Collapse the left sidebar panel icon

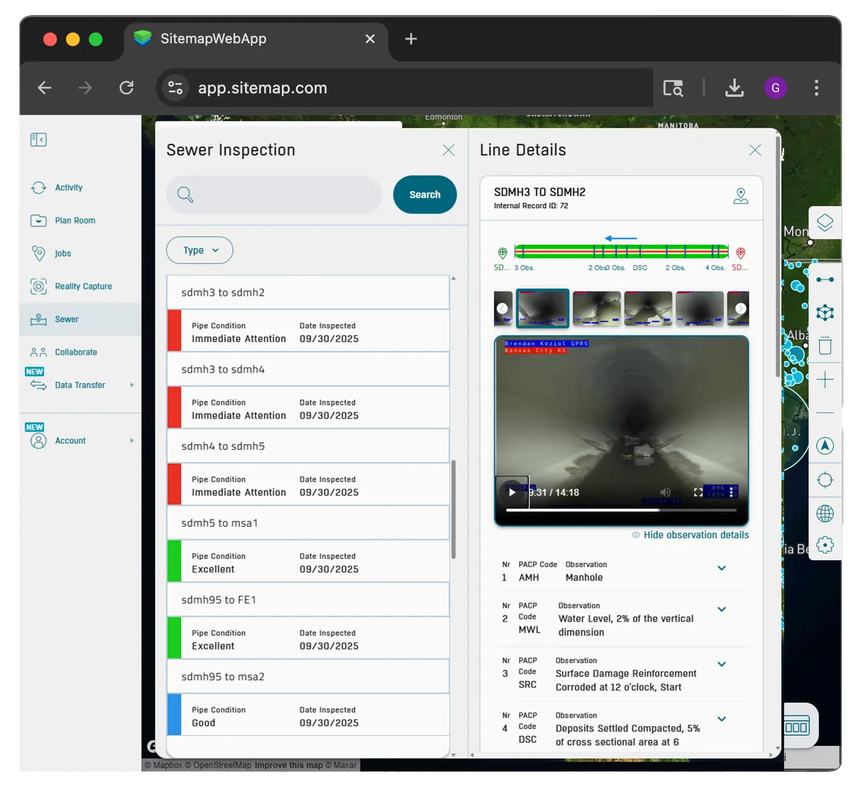point(38,139)
